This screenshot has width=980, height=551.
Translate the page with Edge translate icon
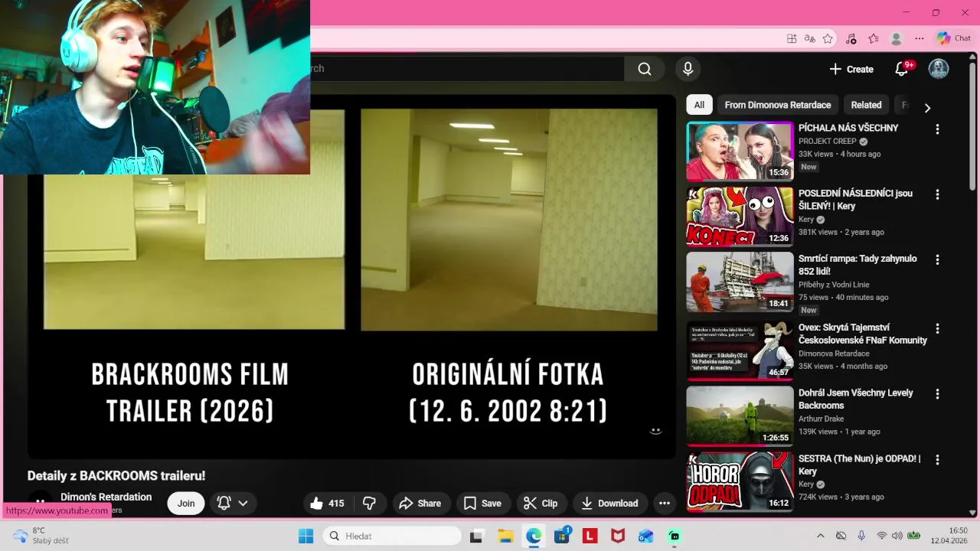click(x=810, y=38)
